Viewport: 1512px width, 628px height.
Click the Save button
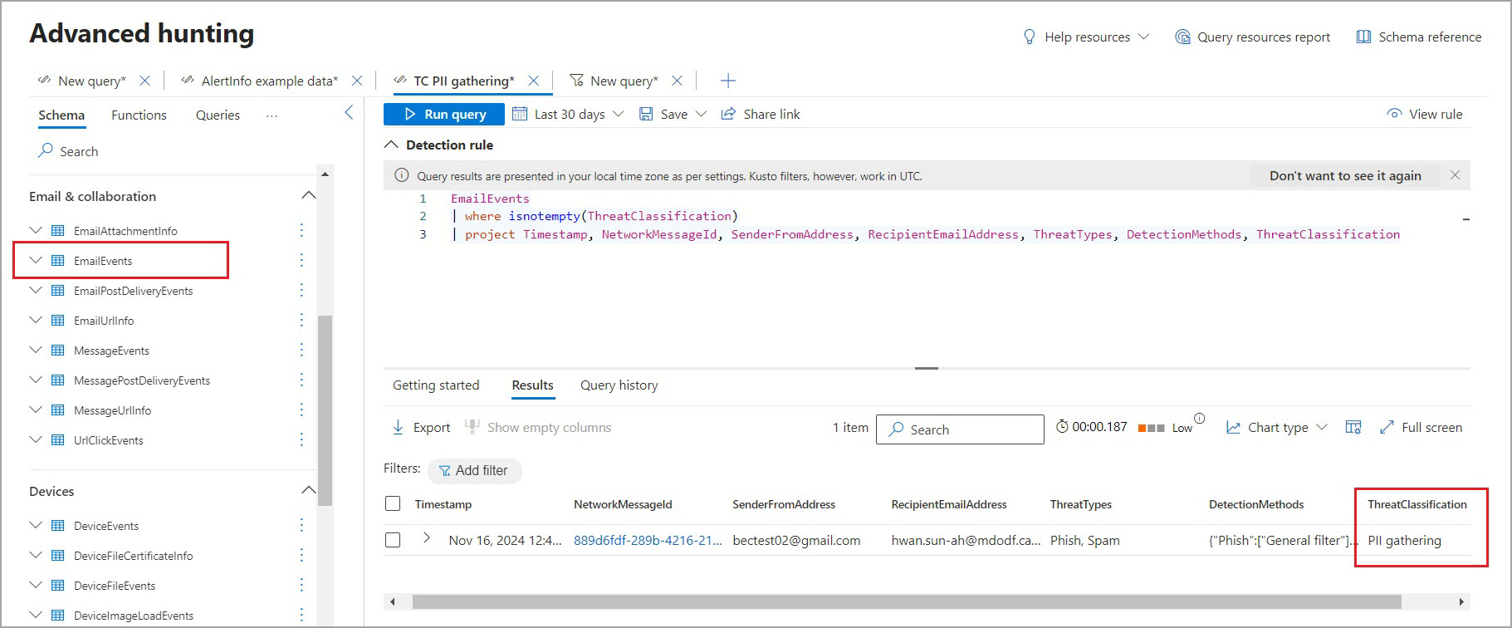coord(663,114)
